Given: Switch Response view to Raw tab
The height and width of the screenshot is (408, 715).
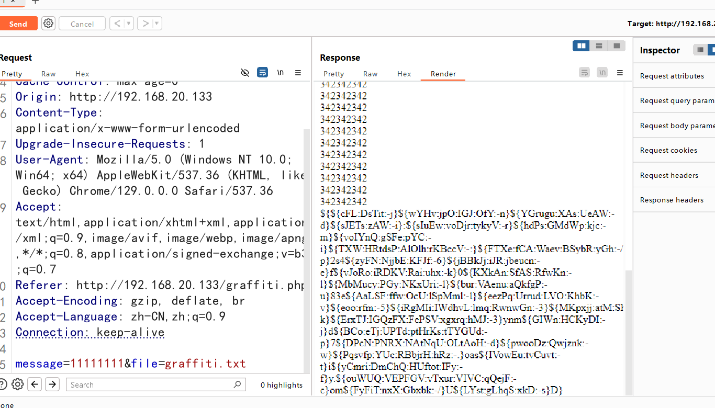Looking at the screenshot, I should click(371, 74).
